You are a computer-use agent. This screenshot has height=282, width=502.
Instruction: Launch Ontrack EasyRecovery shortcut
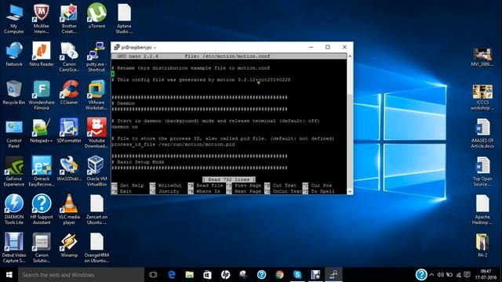coord(42,172)
